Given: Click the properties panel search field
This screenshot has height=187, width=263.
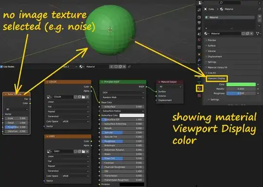Looking at the screenshot, I should point(229,3).
